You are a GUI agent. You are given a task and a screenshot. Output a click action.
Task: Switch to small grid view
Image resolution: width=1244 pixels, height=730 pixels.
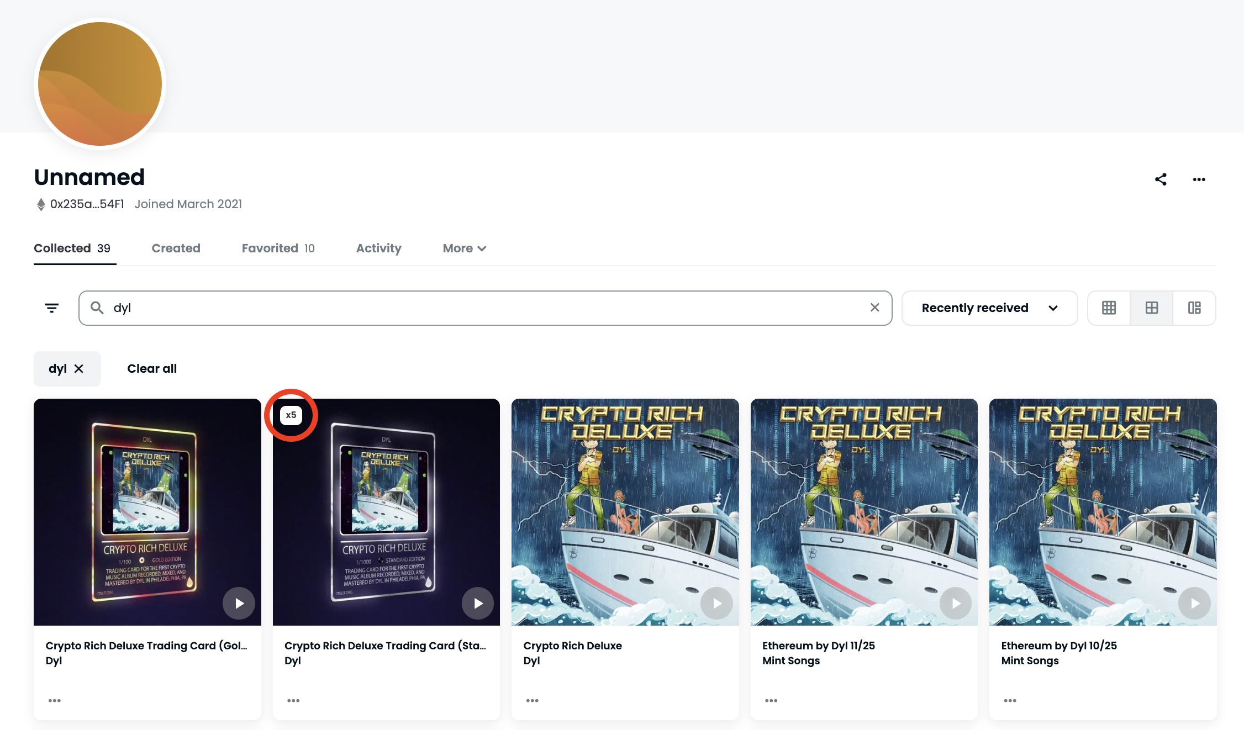click(1109, 308)
